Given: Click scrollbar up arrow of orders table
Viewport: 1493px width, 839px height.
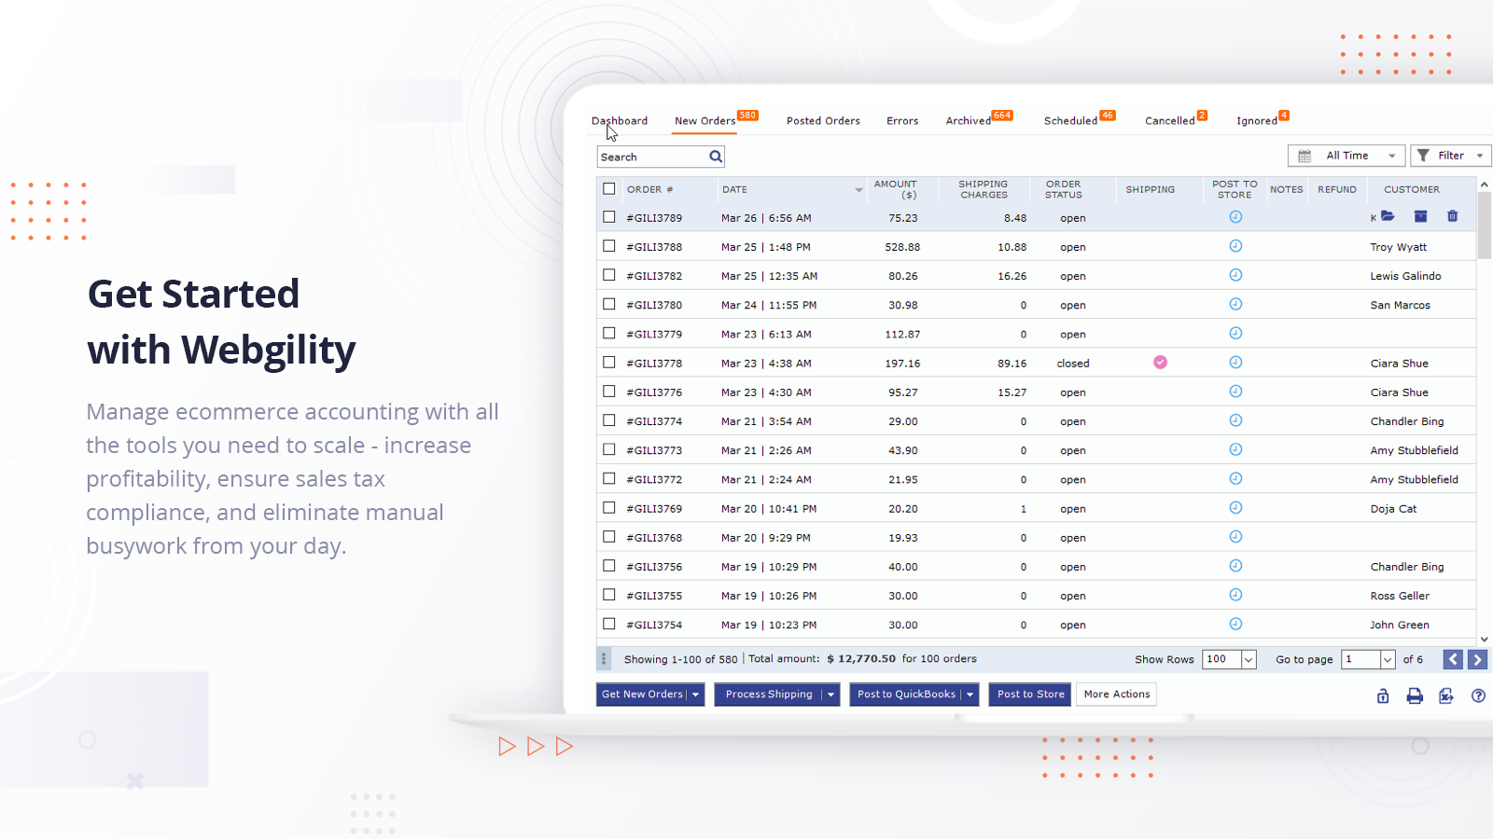Looking at the screenshot, I should (x=1485, y=185).
